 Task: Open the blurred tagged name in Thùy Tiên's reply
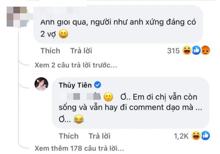point(79,96)
